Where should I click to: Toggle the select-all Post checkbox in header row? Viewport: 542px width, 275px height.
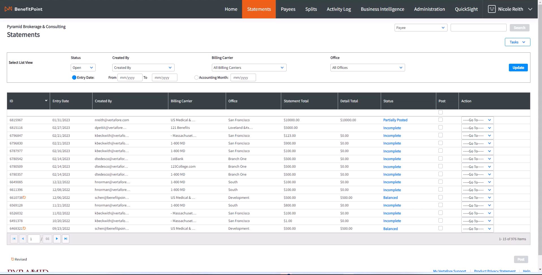coord(440,112)
